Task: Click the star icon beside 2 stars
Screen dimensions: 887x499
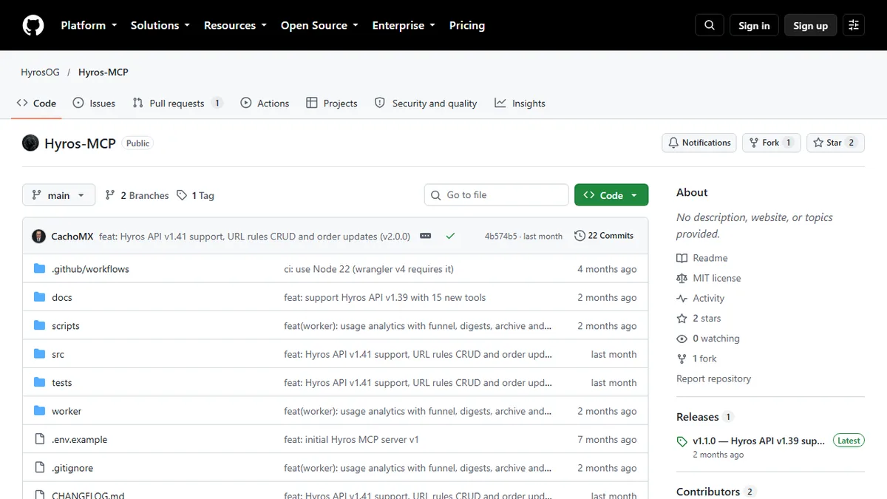Action: [x=682, y=318]
